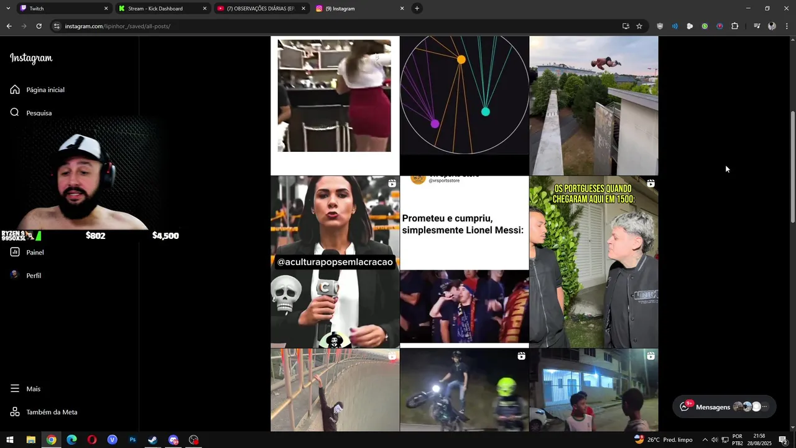Close the Twitch tab
Viewport: 796px width, 448px height.
pyautogui.click(x=106, y=9)
